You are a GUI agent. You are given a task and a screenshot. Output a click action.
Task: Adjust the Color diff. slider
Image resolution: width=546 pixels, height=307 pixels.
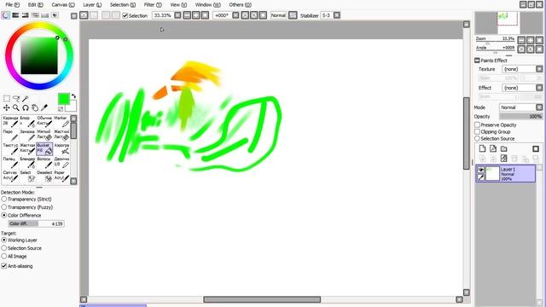(36, 223)
